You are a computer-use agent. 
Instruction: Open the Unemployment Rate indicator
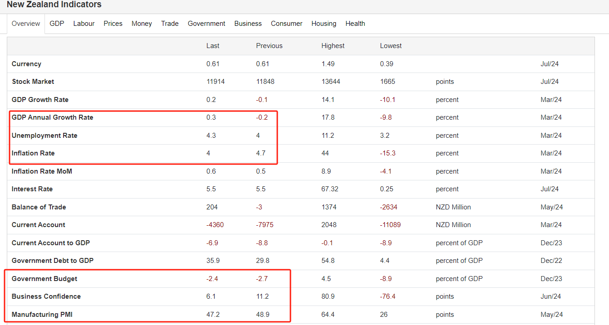click(x=44, y=136)
